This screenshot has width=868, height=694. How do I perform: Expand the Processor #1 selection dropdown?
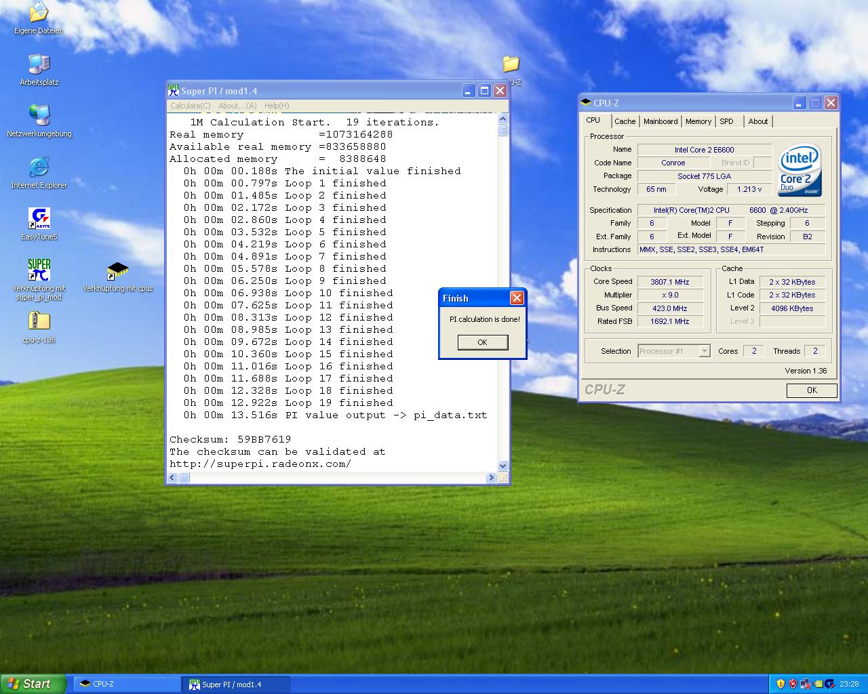pos(705,351)
